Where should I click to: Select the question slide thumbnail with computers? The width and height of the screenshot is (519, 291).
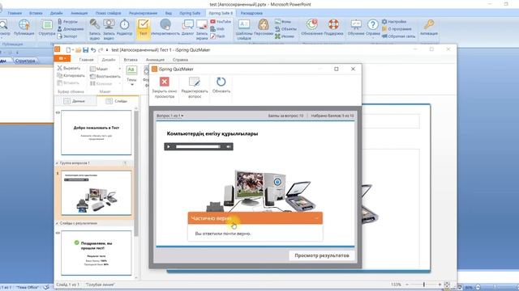pos(97,193)
